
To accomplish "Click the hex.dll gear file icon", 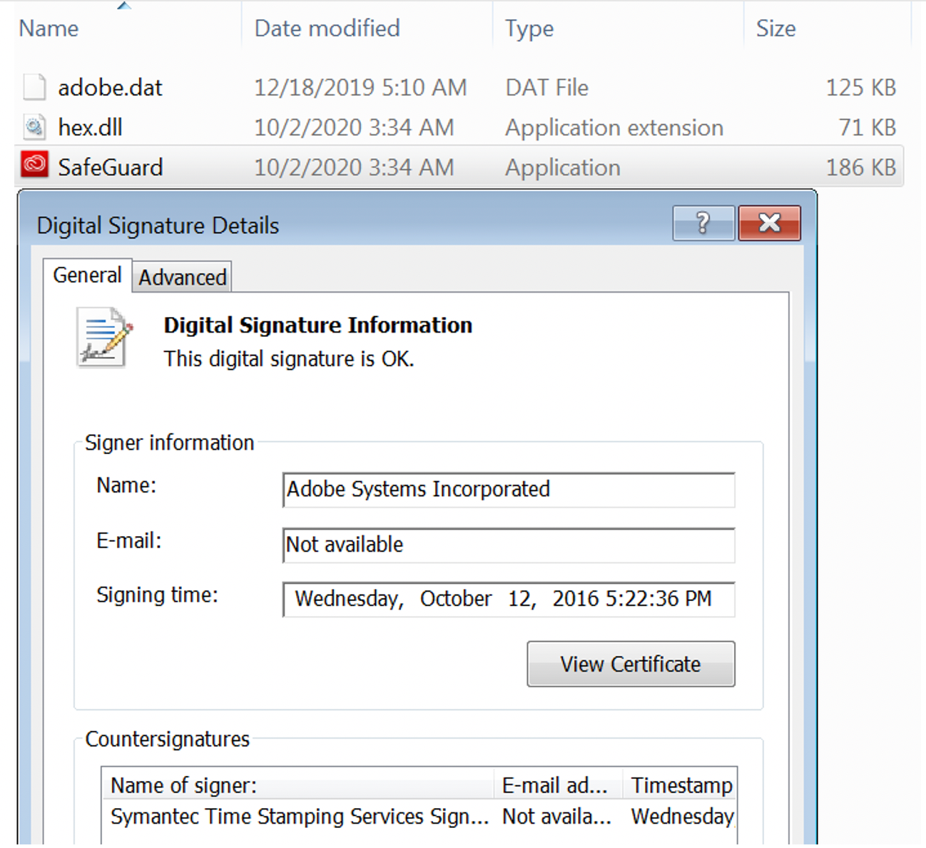I will pyautogui.click(x=34, y=127).
